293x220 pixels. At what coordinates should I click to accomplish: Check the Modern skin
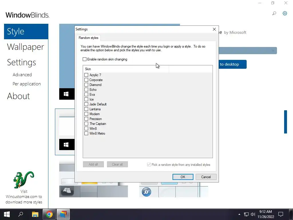pos(86,114)
